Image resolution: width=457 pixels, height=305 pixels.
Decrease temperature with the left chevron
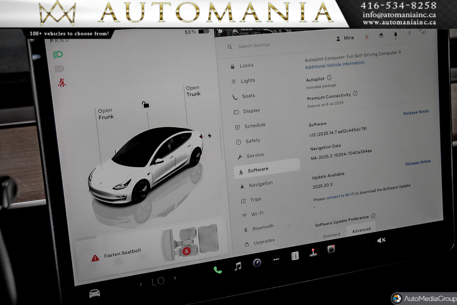pyautogui.click(x=141, y=284)
